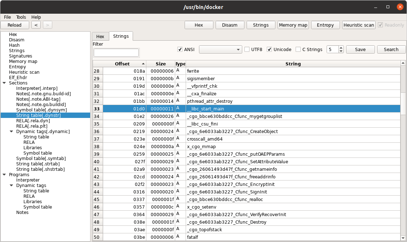This screenshot has width=407, height=242.
Task: Select the x_cgo_mmap string row
Action: 246,146
